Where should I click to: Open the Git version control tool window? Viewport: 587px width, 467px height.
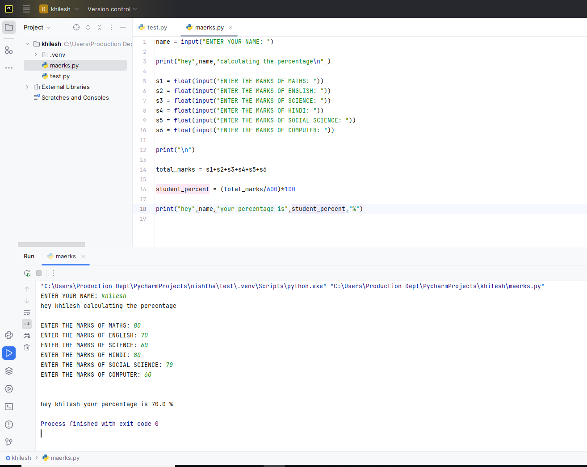tap(9, 442)
